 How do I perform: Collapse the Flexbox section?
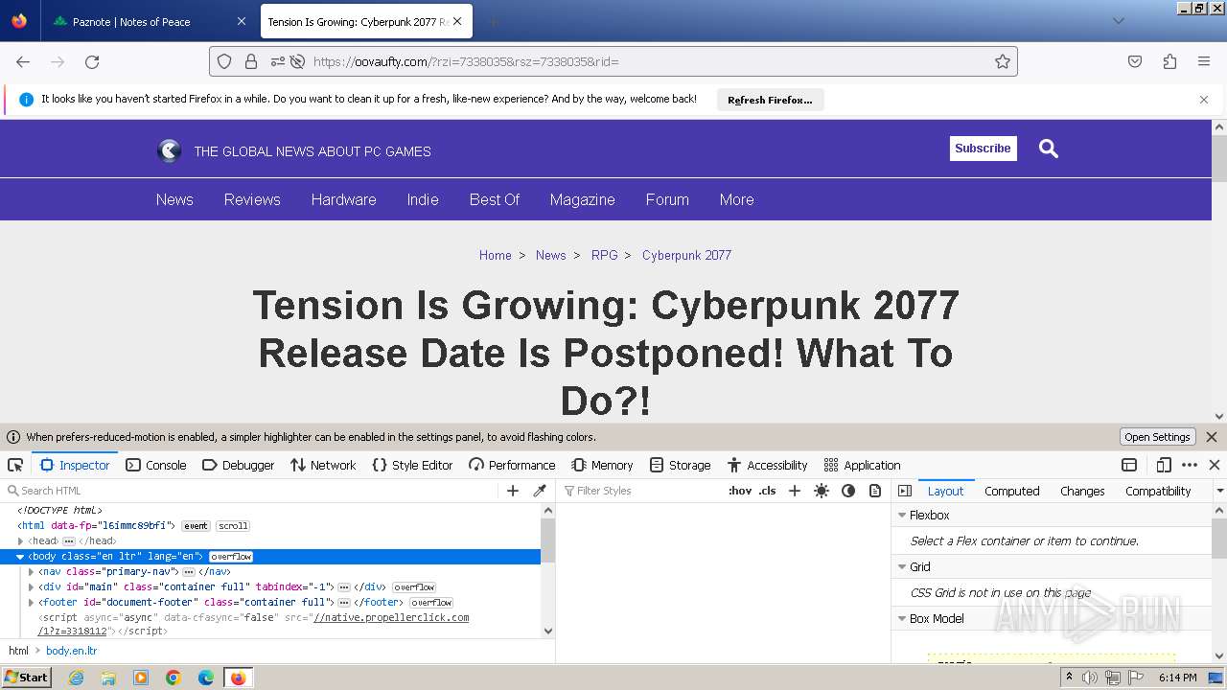[x=902, y=515]
